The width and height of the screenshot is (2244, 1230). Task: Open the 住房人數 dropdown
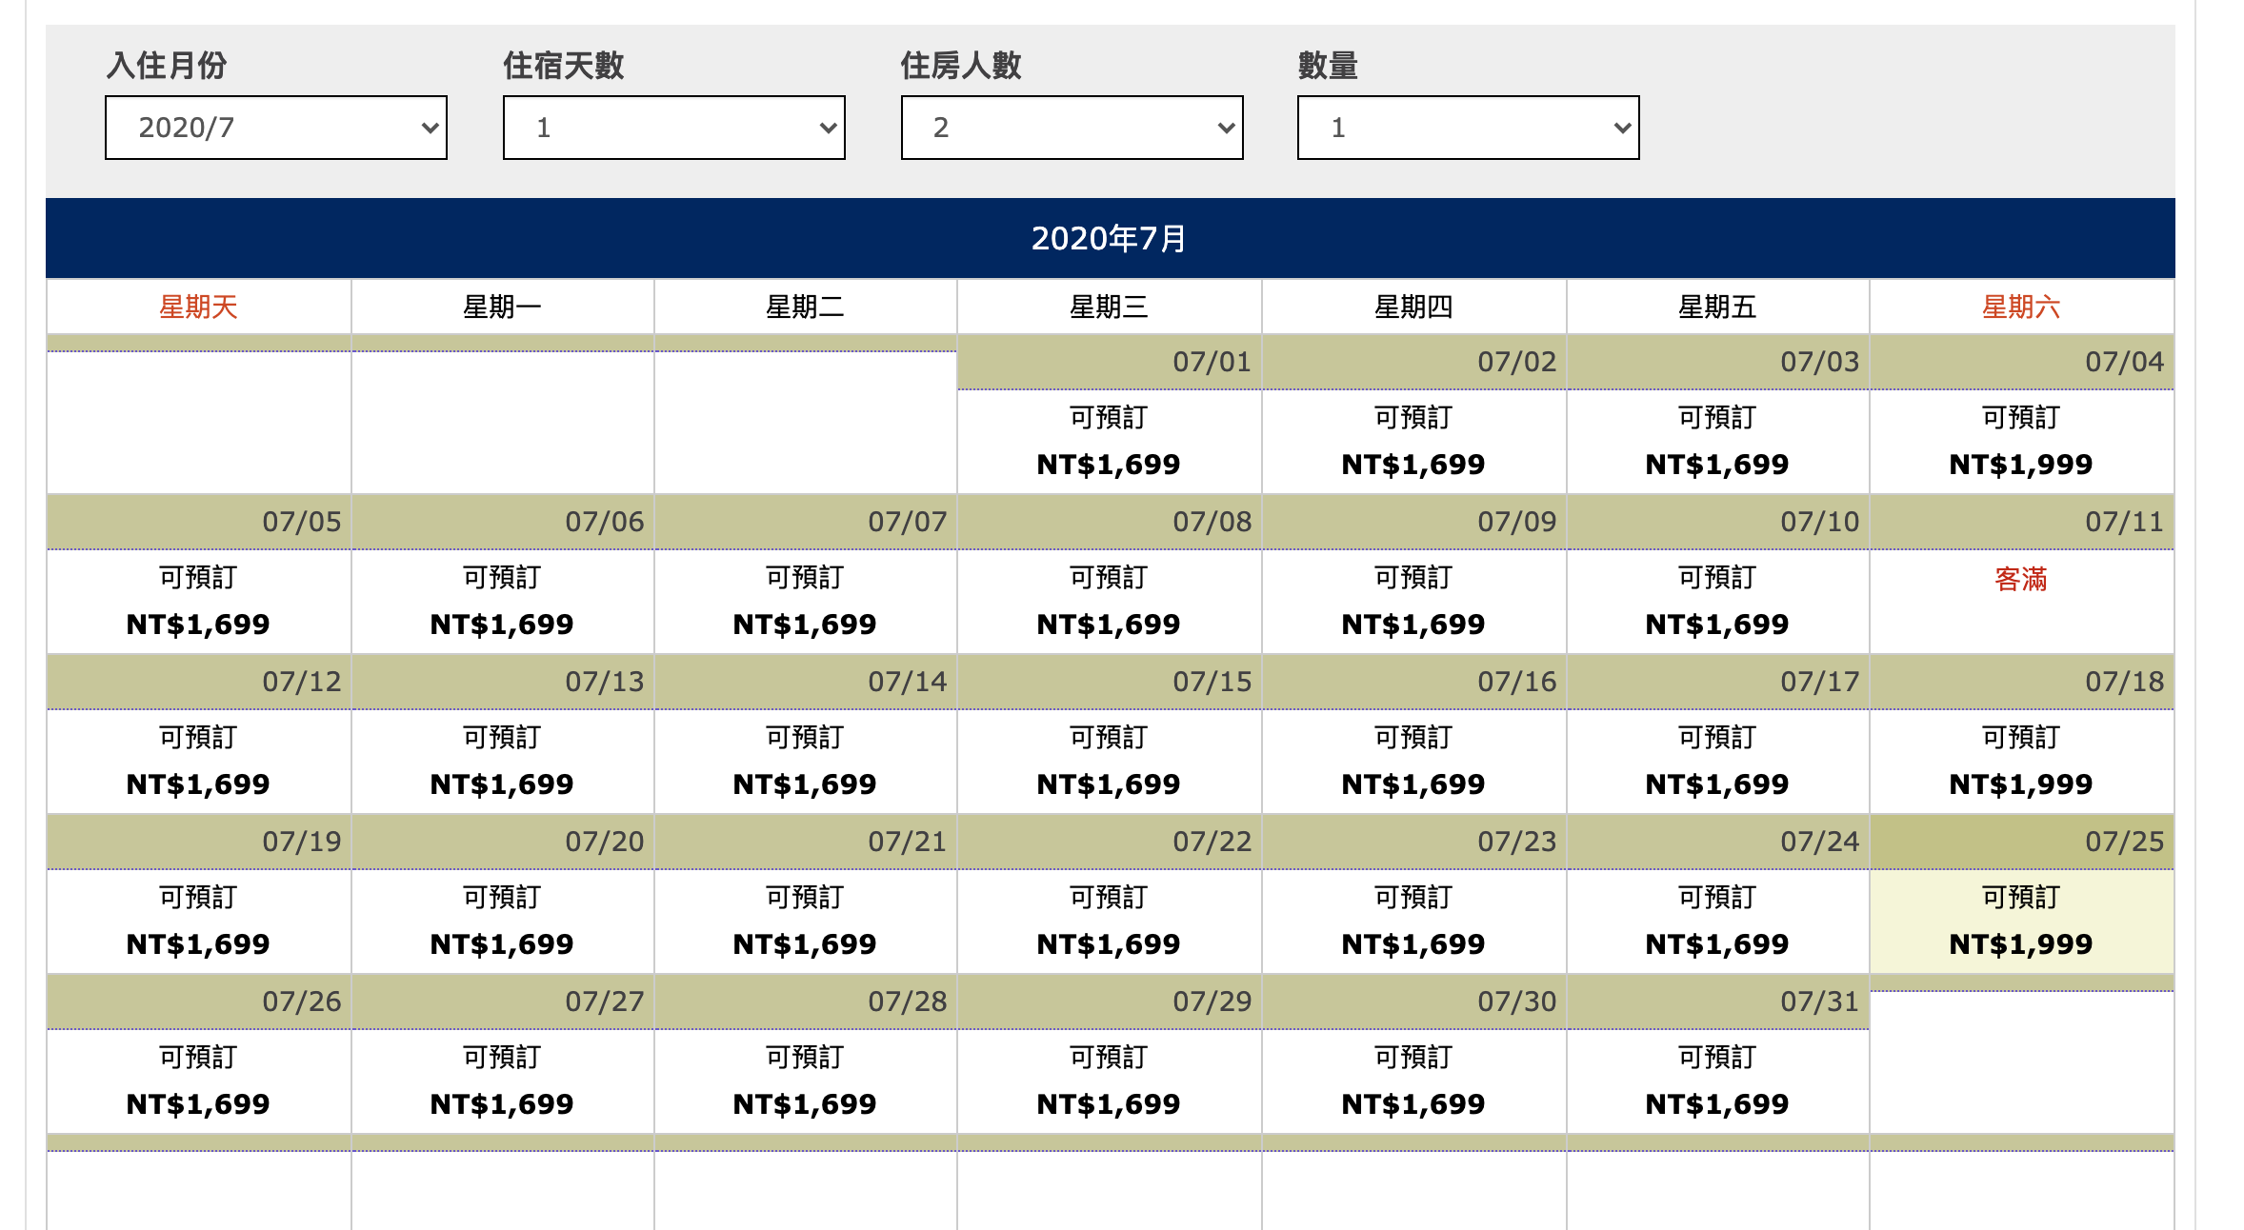tap(1072, 128)
